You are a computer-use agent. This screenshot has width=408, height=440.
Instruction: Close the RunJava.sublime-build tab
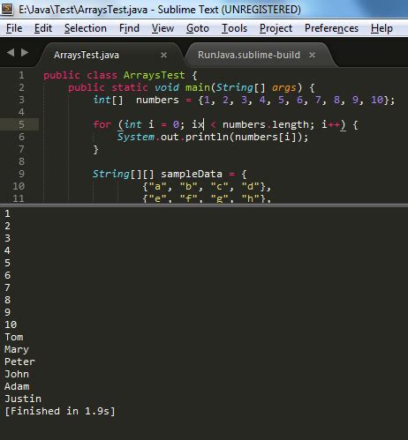pyautogui.click(x=312, y=55)
